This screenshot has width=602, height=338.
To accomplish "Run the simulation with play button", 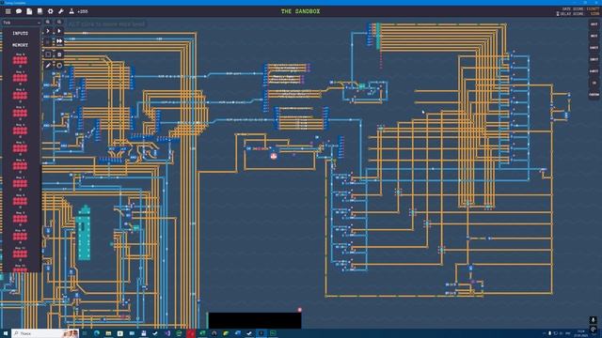I will (59, 31).
